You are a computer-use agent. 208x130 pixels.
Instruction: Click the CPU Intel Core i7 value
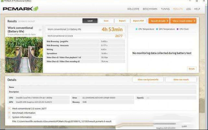(x=34, y=98)
